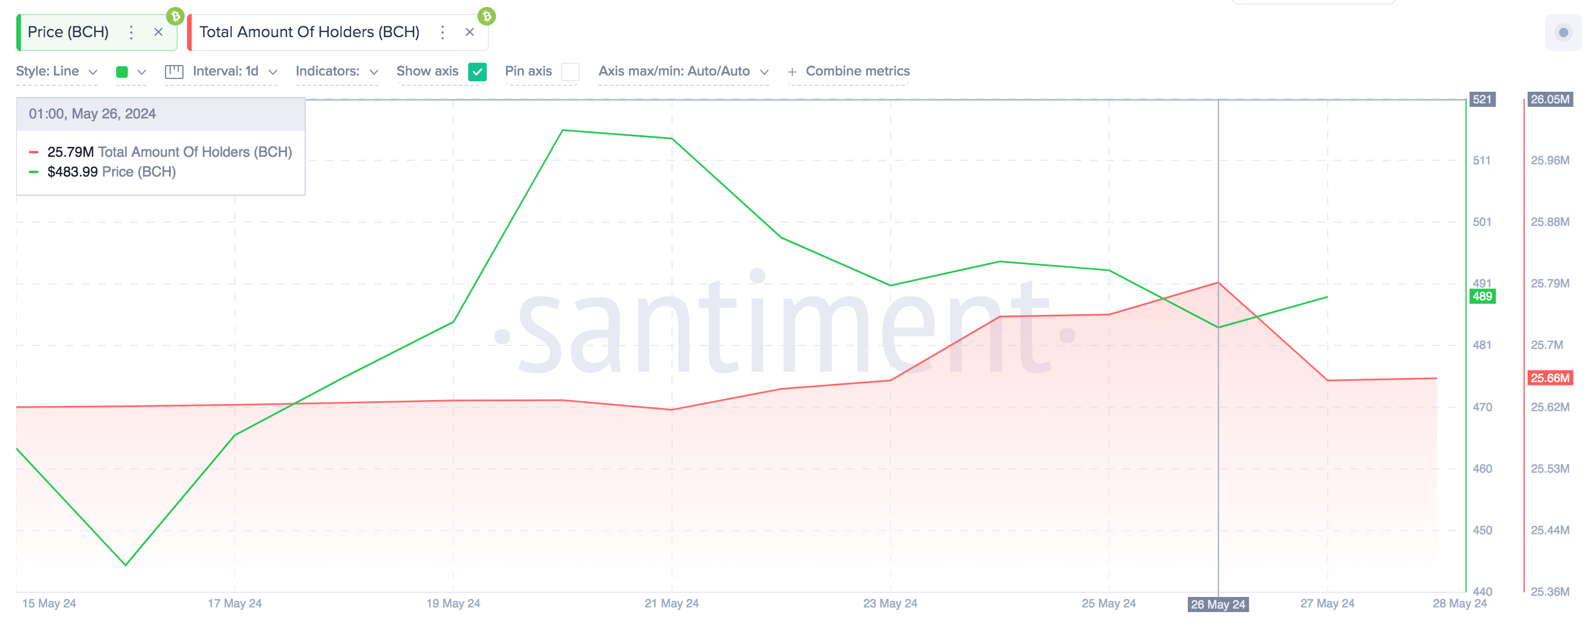Viewport: 1595px width, 626px height.
Task: Open the three-dot menu on Total Amount Of Holders
Action: (x=442, y=32)
